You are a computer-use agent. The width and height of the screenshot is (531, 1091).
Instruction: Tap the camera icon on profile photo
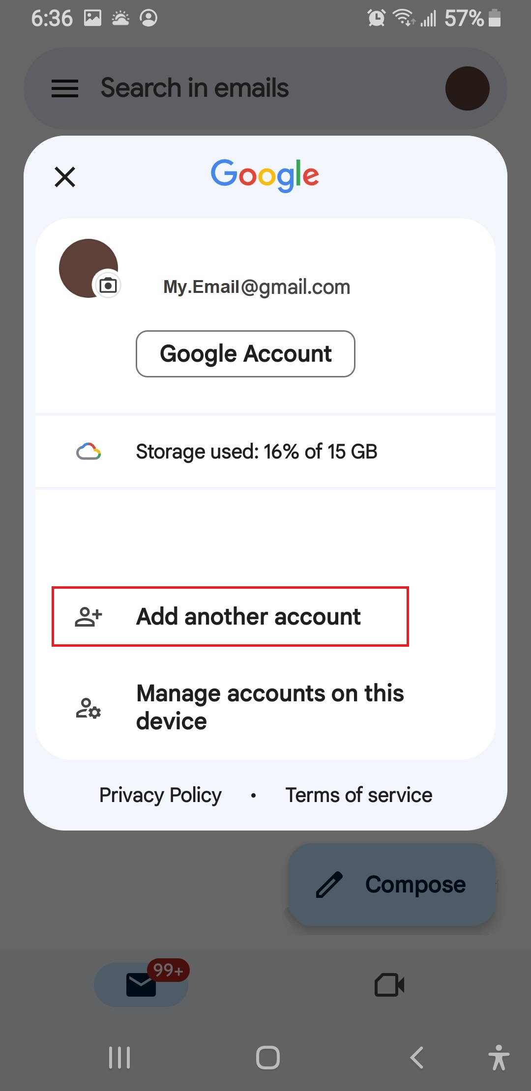[108, 285]
